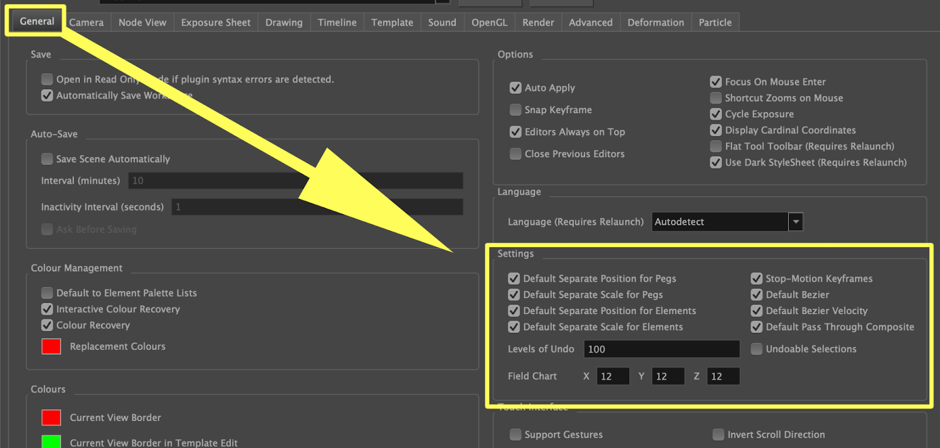Enable Undoable Selections checkbox
This screenshot has width=940, height=448.
coord(756,349)
